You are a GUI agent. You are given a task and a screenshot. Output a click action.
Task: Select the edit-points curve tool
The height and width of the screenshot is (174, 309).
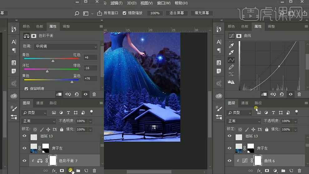(231, 60)
